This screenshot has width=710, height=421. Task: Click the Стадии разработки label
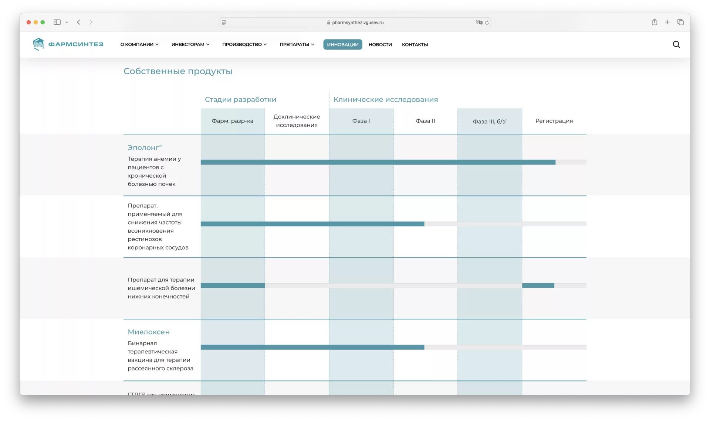(x=240, y=99)
